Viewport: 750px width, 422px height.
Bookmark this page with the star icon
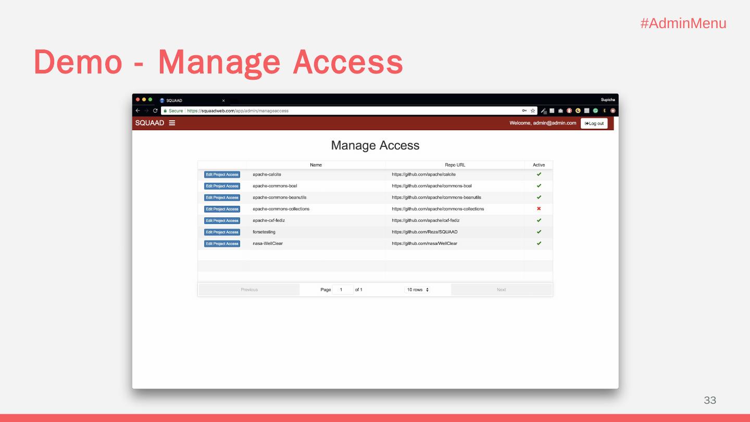tap(533, 110)
